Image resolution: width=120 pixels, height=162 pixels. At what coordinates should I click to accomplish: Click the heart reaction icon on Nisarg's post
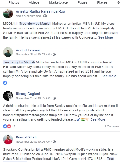point(9,126)
